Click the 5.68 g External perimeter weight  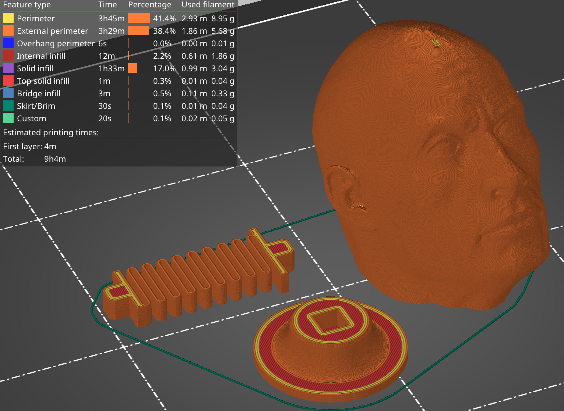pyautogui.click(x=223, y=31)
